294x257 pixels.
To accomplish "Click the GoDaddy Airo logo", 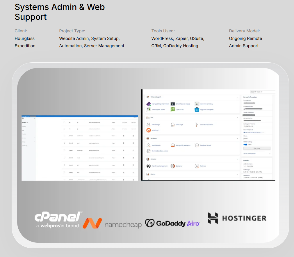I will (172, 223).
